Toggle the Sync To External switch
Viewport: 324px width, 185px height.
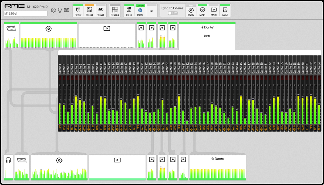(x=173, y=13)
